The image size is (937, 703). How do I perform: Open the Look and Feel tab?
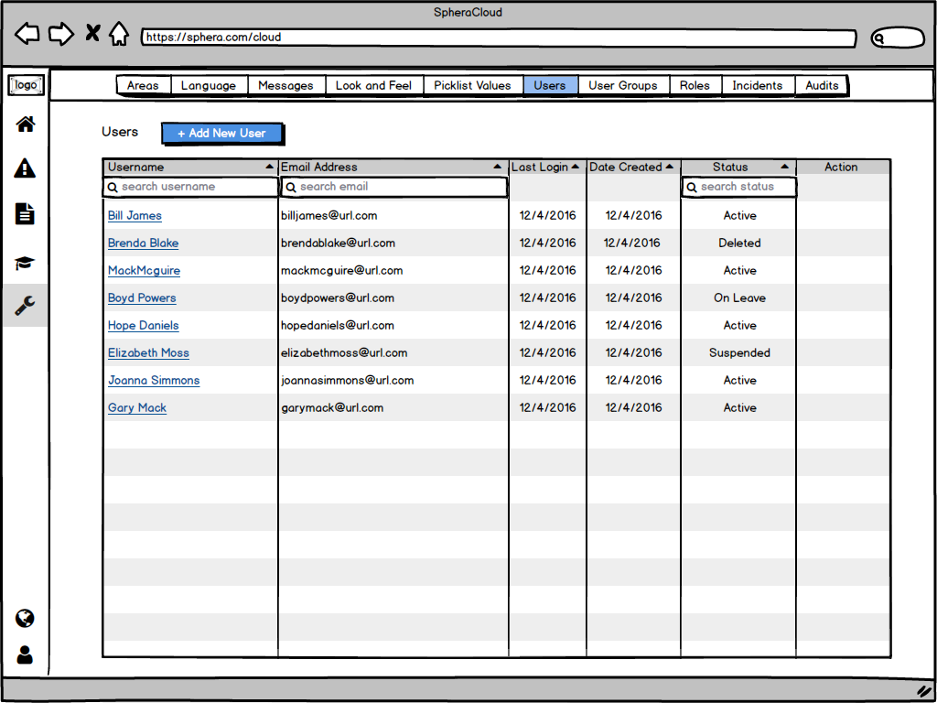374,85
